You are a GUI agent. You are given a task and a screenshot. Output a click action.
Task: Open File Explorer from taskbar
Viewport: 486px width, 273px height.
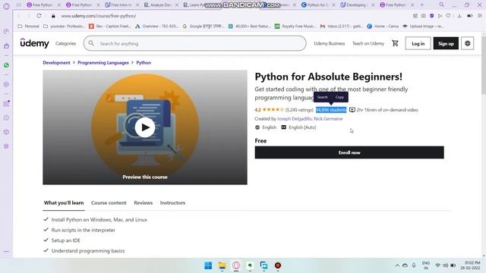(222, 265)
